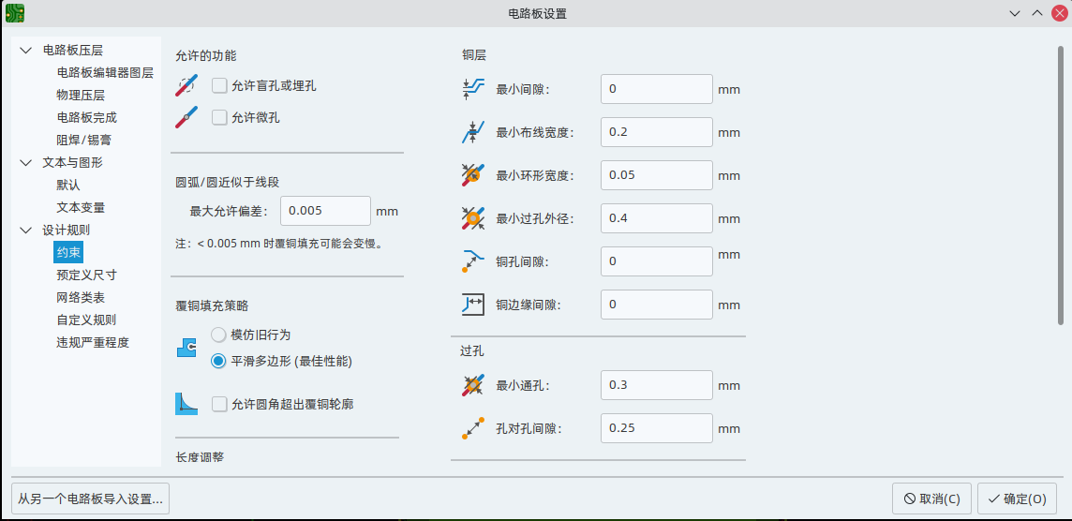This screenshot has width=1072, height=521.
Task: Click the hole-to-hole clearance icon
Action: [x=473, y=428]
